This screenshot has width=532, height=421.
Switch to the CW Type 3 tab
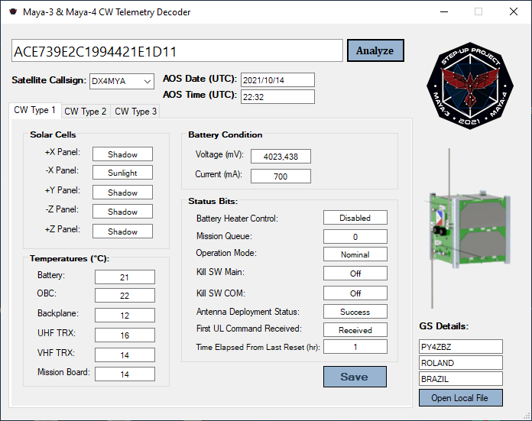point(136,112)
